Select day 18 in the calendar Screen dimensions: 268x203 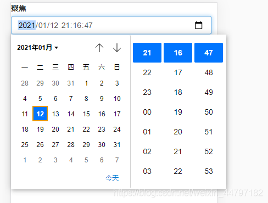25,129
